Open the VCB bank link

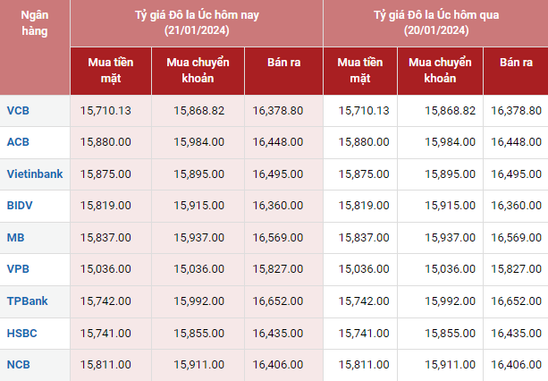coord(18,110)
